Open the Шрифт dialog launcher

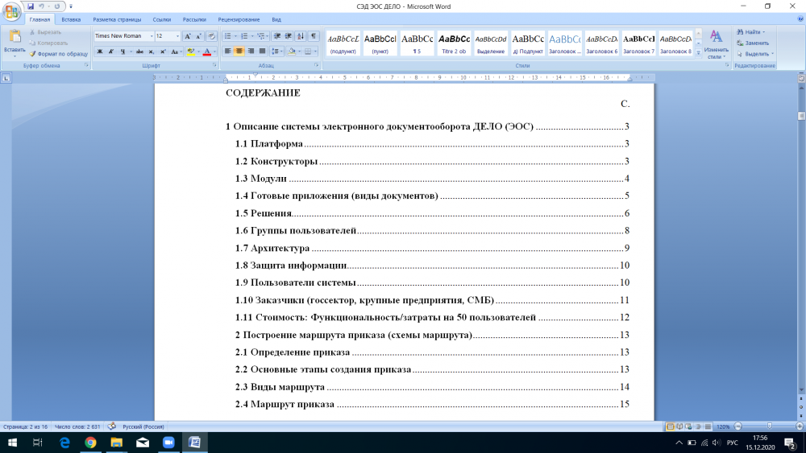click(214, 66)
